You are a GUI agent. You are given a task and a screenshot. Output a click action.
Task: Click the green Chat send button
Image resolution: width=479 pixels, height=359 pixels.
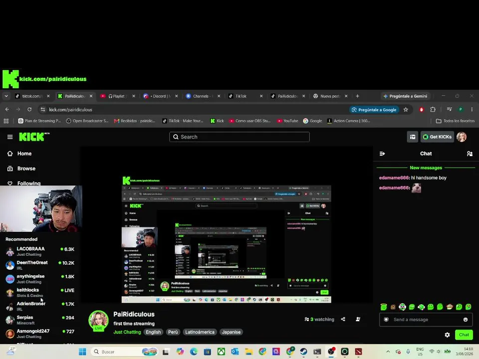tap(464, 335)
